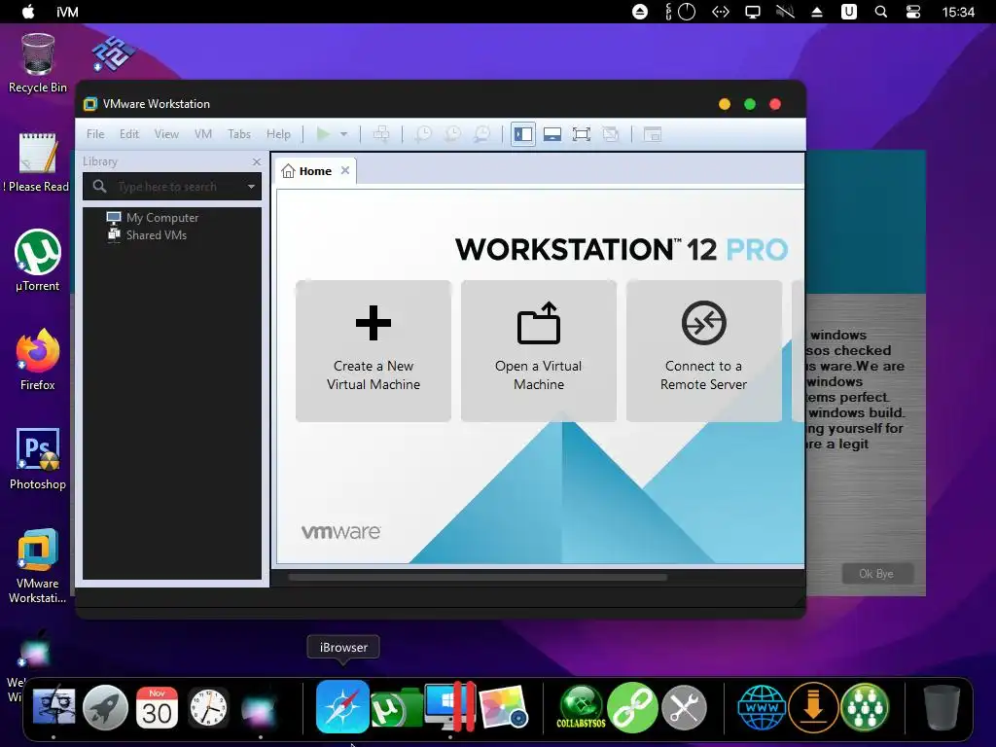Screen dimensions: 996x747
Task: Close the Library panel
Action: [x=257, y=162]
